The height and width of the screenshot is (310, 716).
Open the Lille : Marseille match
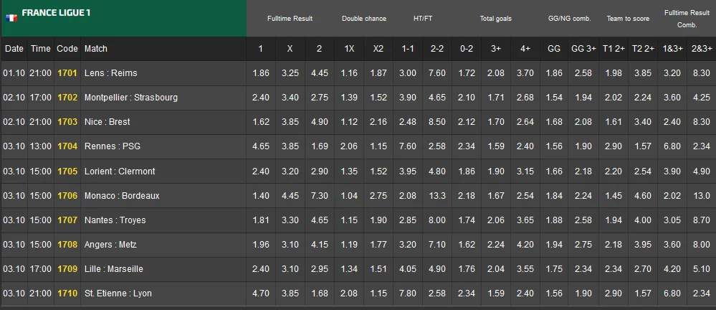pyautogui.click(x=113, y=268)
